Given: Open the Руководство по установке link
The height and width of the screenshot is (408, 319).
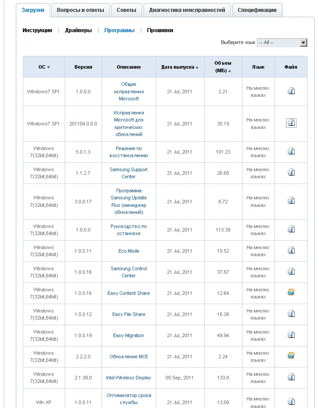Looking at the screenshot, I should click(x=128, y=230).
